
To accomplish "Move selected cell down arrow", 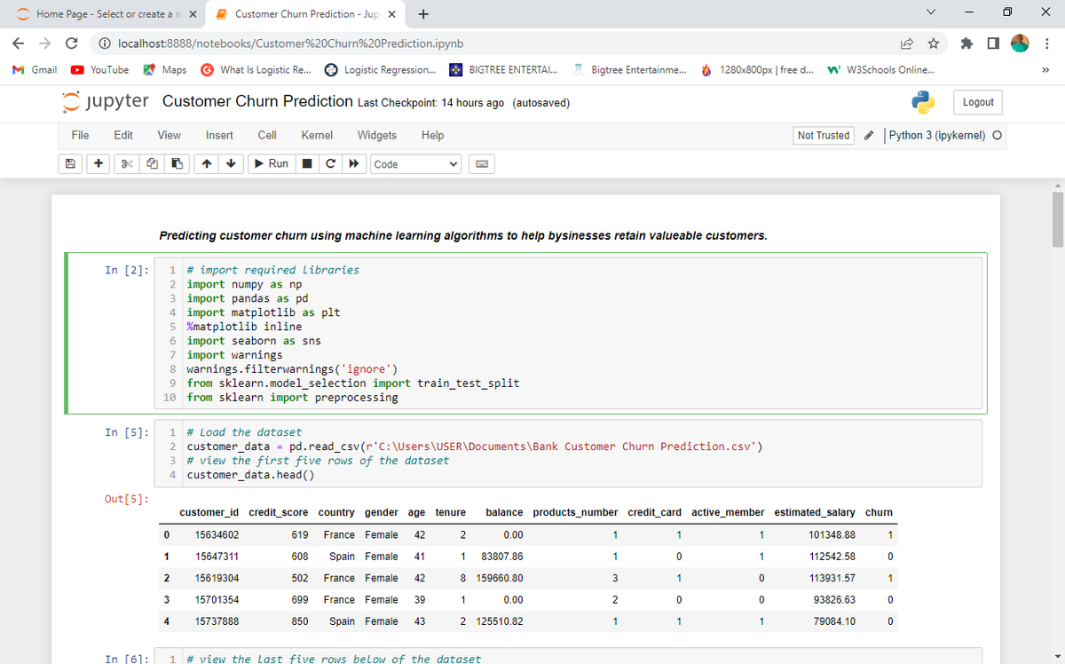I will point(231,164).
